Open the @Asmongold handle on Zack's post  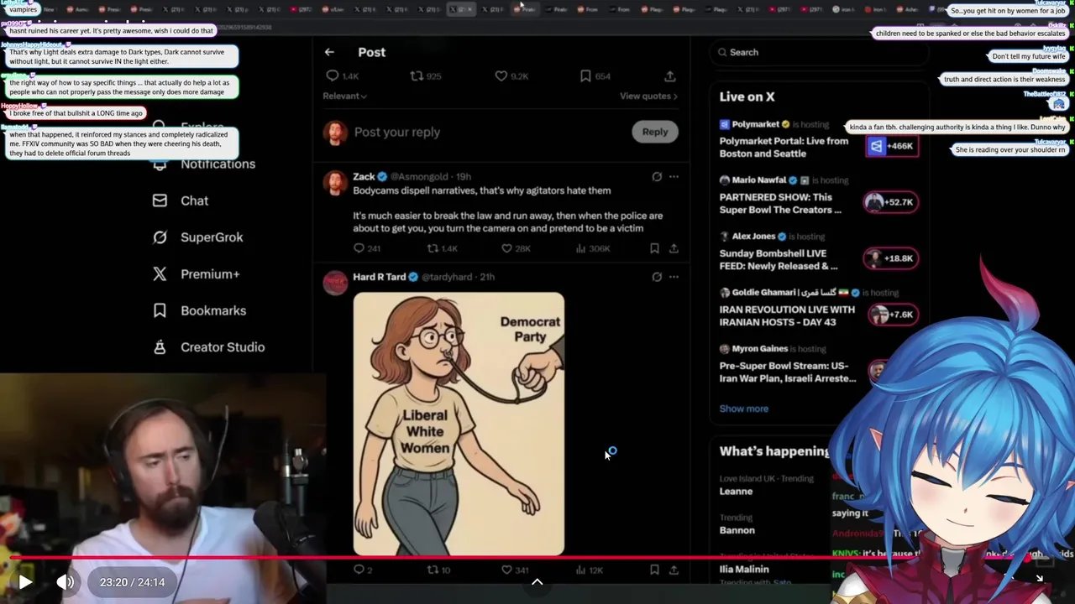pyautogui.click(x=421, y=177)
